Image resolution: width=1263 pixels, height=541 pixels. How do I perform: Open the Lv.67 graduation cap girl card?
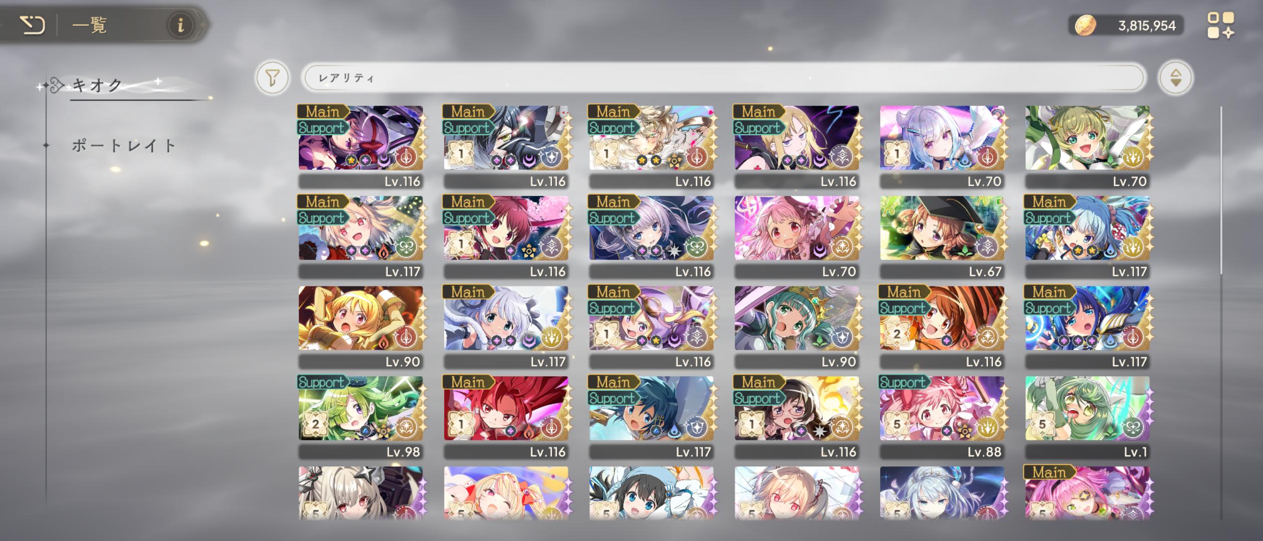(x=942, y=236)
